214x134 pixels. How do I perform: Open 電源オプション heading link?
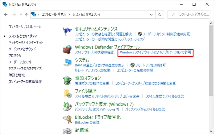click(x=88, y=78)
